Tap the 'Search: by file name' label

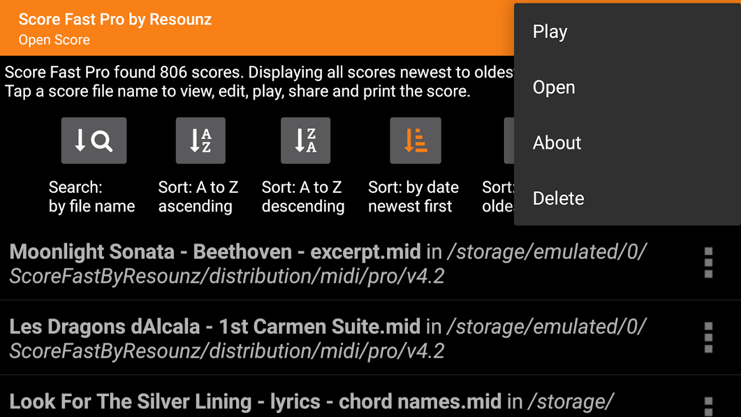[x=92, y=197]
